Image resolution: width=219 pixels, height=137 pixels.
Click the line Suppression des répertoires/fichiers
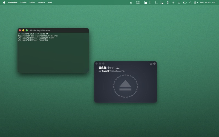[x=38, y=36]
